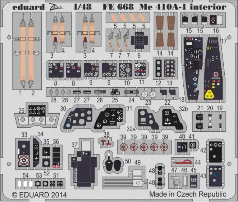Select the part numbered 16

point(216,20)
